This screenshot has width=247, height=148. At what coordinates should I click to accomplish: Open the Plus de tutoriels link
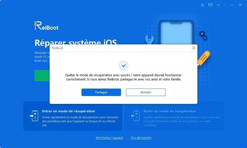[x=141, y=138]
